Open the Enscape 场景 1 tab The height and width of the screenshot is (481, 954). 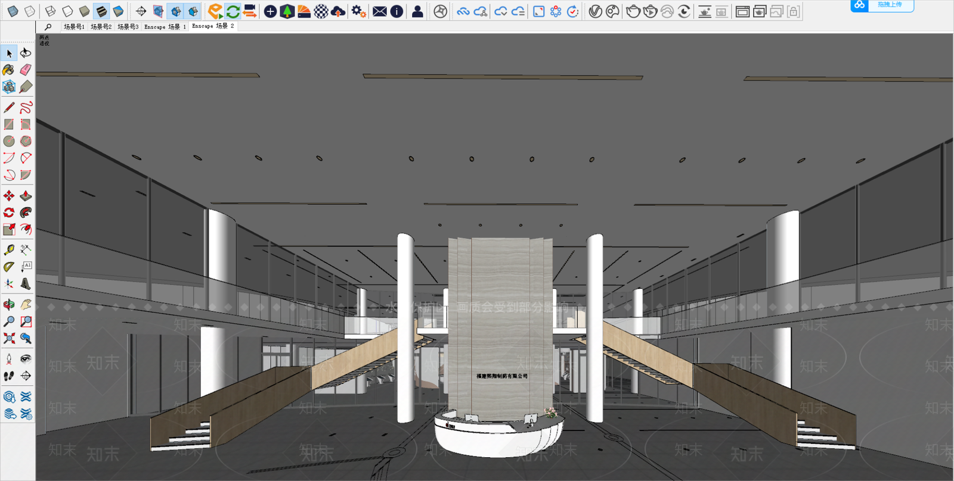tap(165, 27)
